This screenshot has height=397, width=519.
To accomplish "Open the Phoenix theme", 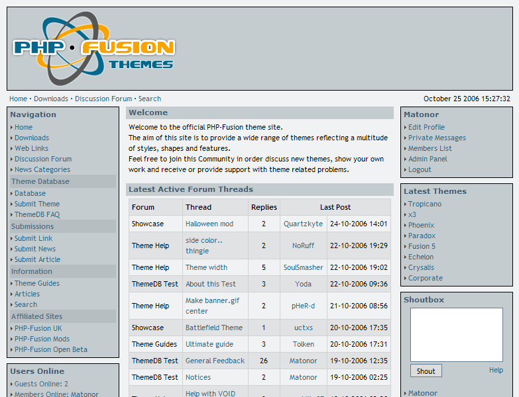I will (x=421, y=225).
